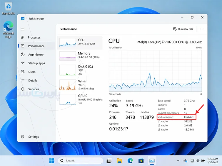Navigate to the Services page
Screen dimensions: 222x166
34,89
